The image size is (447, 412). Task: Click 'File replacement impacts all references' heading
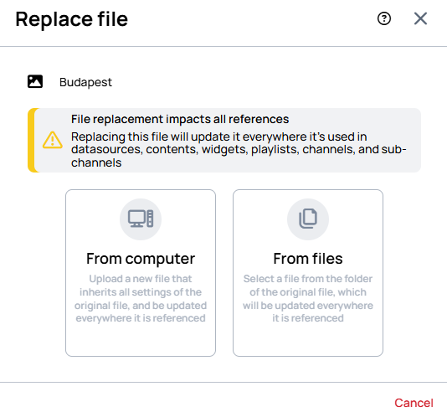180,119
